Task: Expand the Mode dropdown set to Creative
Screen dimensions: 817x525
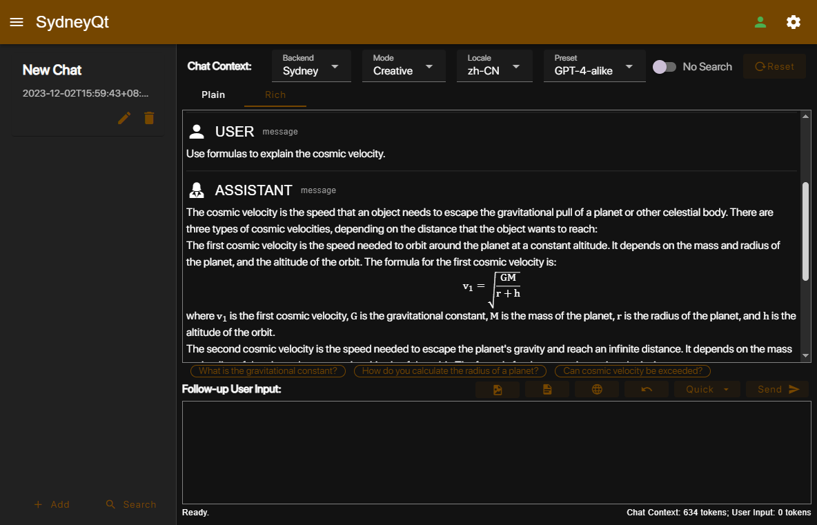Action: (404, 66)
